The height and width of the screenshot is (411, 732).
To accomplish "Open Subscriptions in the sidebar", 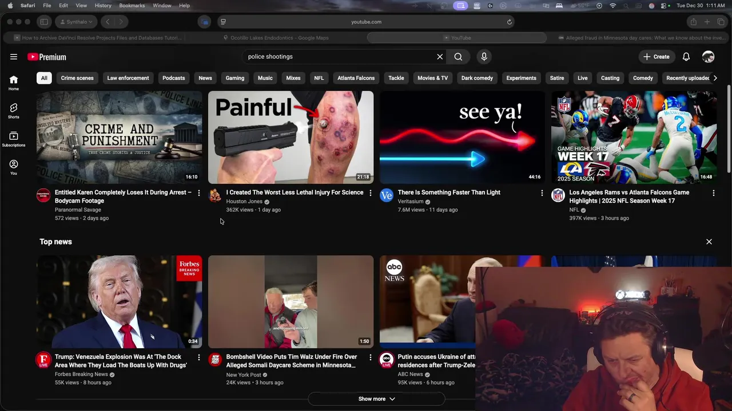I will [x=14, y=139].
